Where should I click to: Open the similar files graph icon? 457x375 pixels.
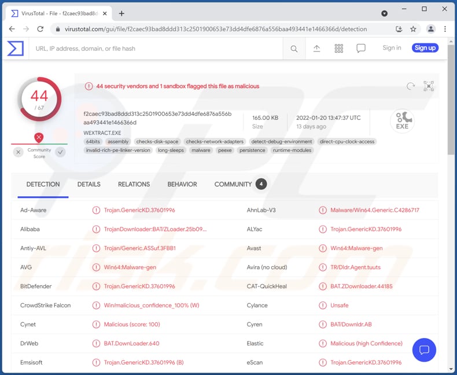tap(429, 86)
